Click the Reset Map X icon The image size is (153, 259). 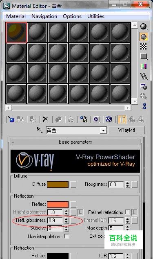[45, 119]
